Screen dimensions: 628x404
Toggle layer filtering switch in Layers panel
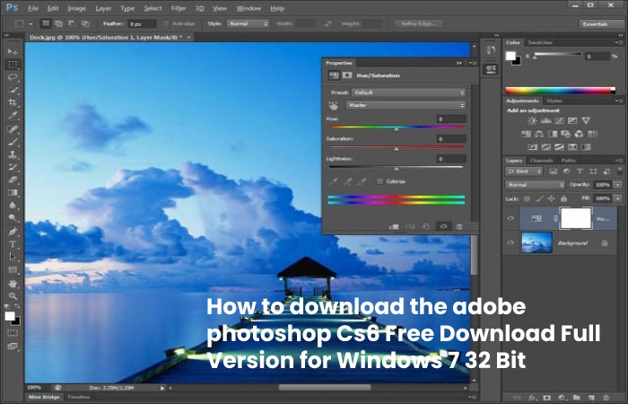pos(620,171)
